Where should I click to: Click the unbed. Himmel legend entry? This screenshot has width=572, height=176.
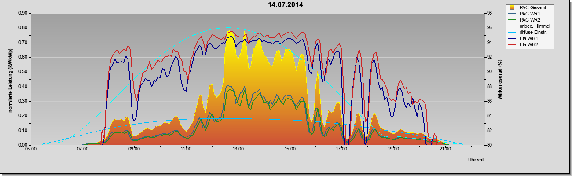click(x=530, y=26)
